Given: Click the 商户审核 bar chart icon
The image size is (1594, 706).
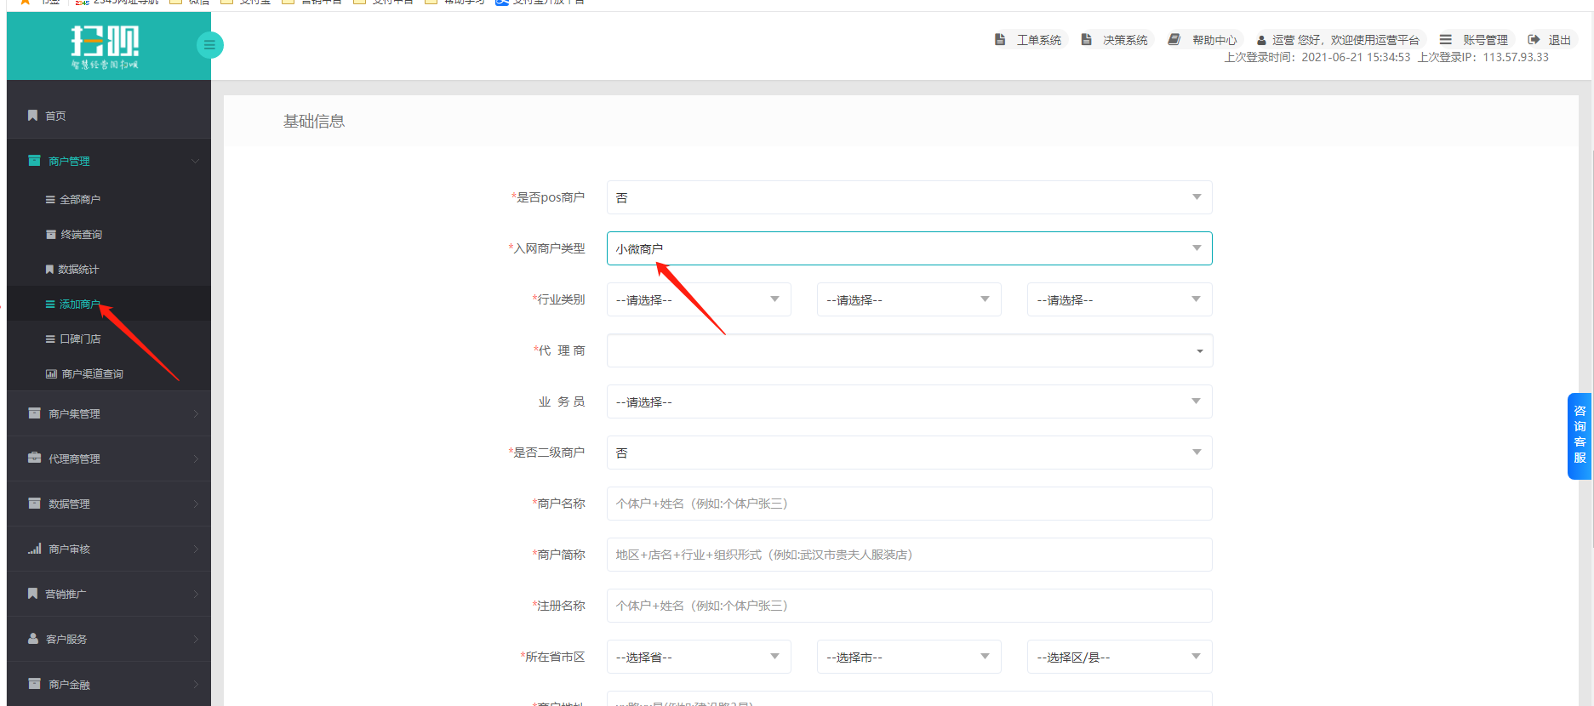Looking at the screenshot, I should [34, 549].
